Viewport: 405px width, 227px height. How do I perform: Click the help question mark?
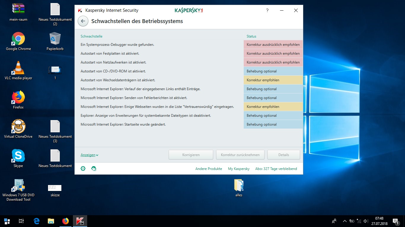point(267,10)
